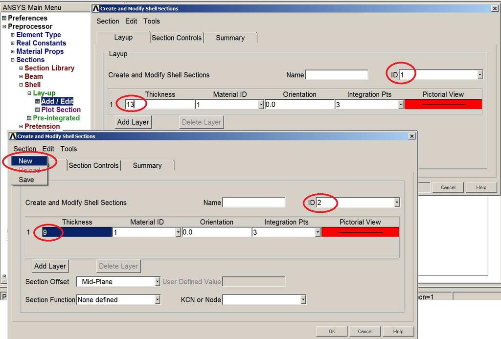
Task: Open Material ID dropdown in back window
Action: (261, 105)
